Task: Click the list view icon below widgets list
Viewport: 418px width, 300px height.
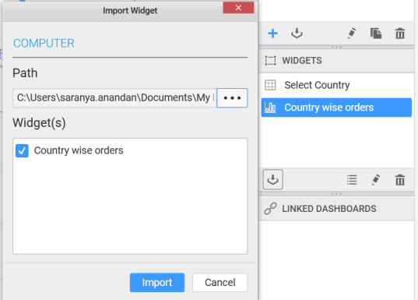Action: (352, 180)
